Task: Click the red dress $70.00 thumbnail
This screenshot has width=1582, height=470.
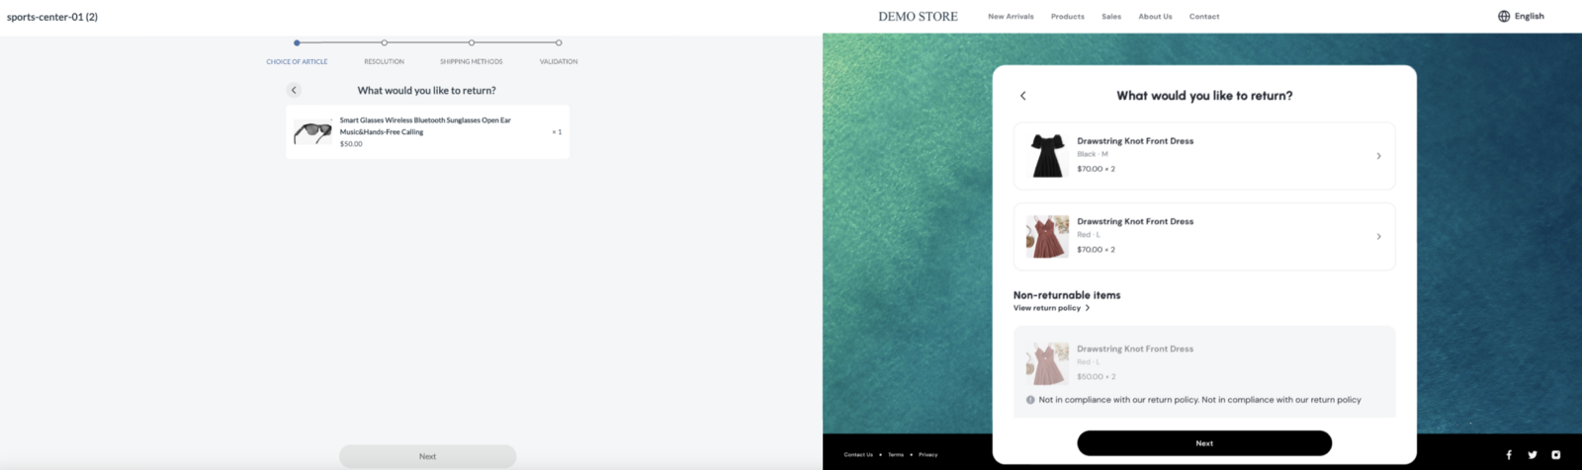Action: pyautogui.click(x=1047, y=237)
